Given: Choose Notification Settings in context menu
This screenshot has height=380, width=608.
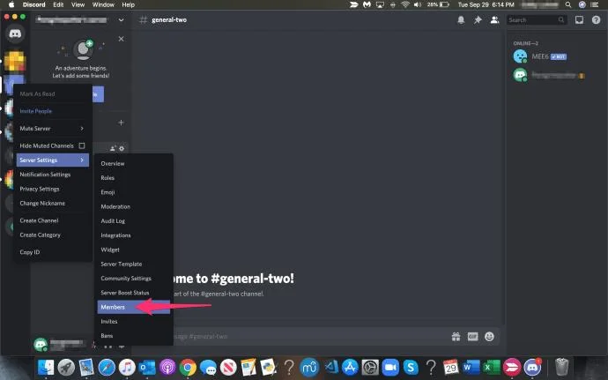Looking at the screenshot, I should coord(52,175).
